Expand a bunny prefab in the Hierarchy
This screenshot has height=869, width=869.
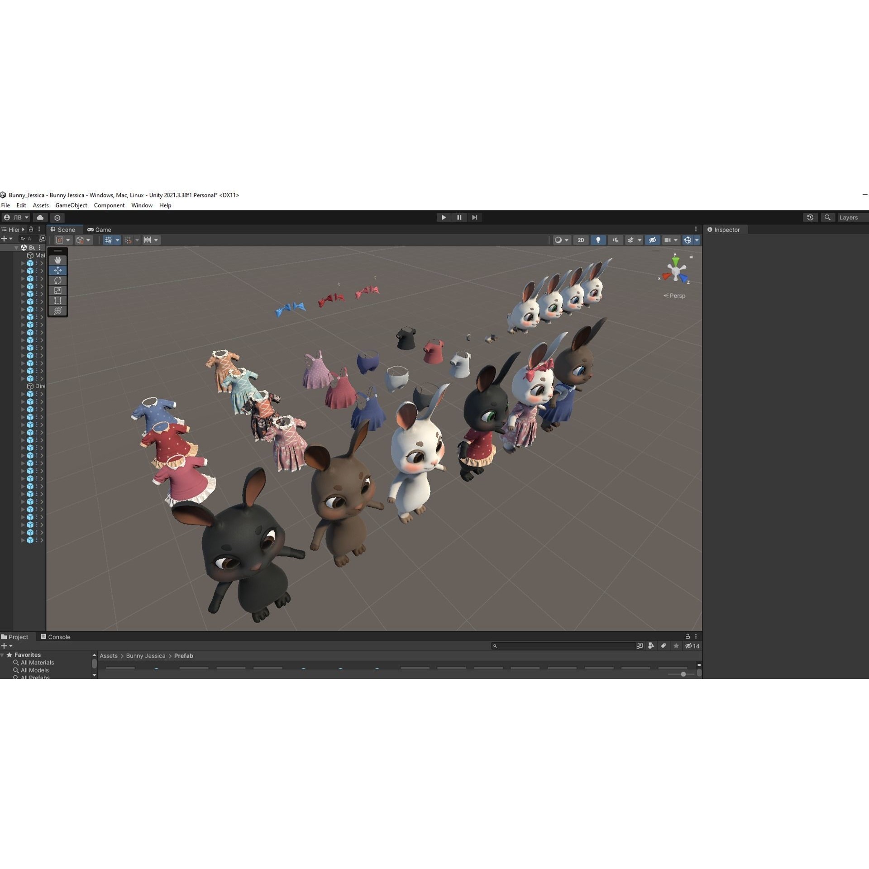[x=23, y=263]
